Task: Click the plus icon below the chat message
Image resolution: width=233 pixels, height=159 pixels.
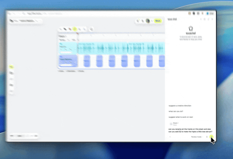Action: pyautogui.click(x=170, y=137)
